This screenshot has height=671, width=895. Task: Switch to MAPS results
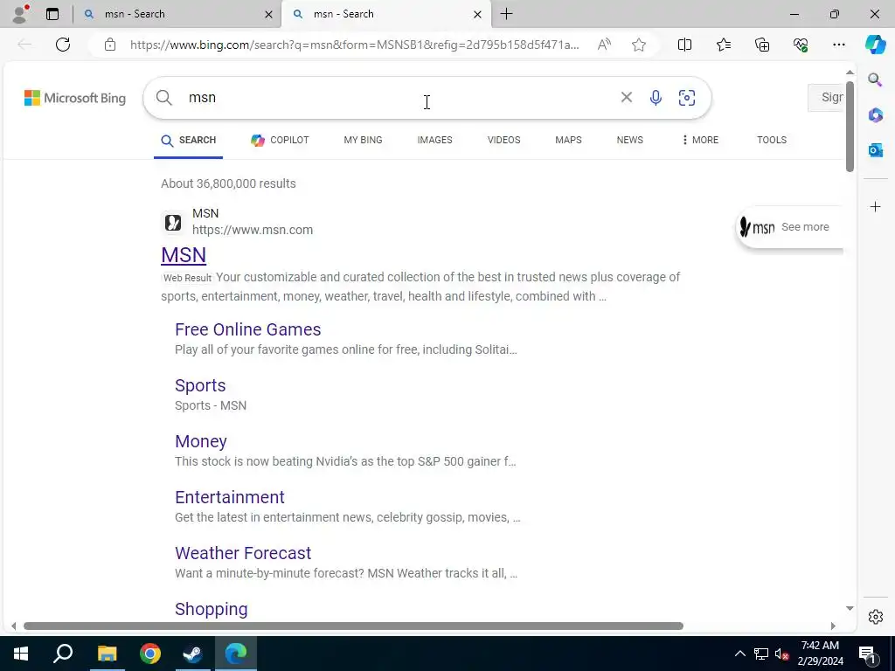pos(568,141)
